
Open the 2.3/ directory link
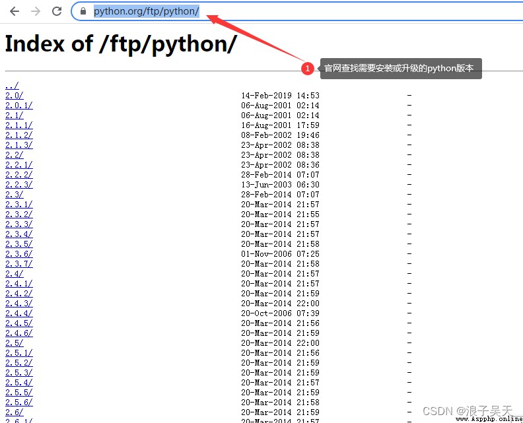pos(15,195)
